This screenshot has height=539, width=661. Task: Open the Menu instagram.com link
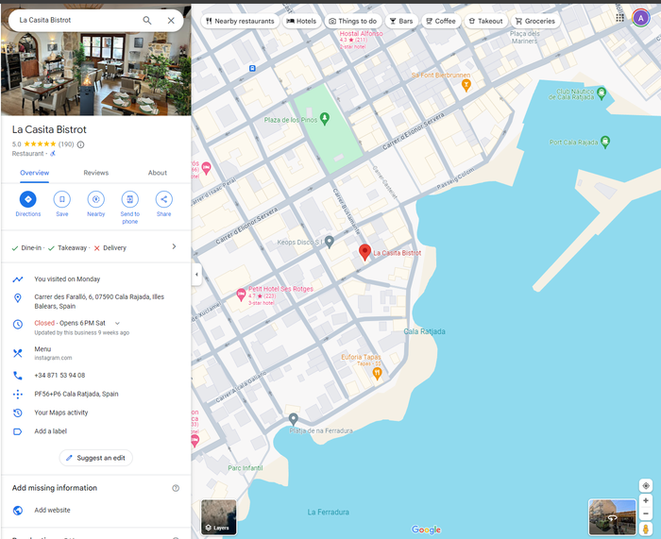point(96,353)
